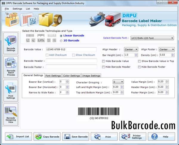Adjust the Value Margin spinner

point(167,82)
